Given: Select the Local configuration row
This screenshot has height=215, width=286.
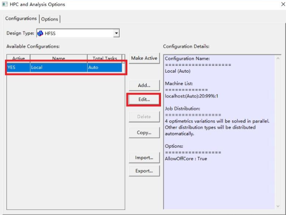Looking at the screenshot, I should coord(58,68).
